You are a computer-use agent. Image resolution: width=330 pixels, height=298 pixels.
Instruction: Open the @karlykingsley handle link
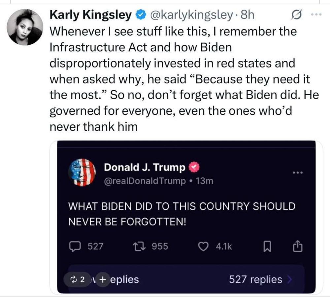tap(191, 15)
